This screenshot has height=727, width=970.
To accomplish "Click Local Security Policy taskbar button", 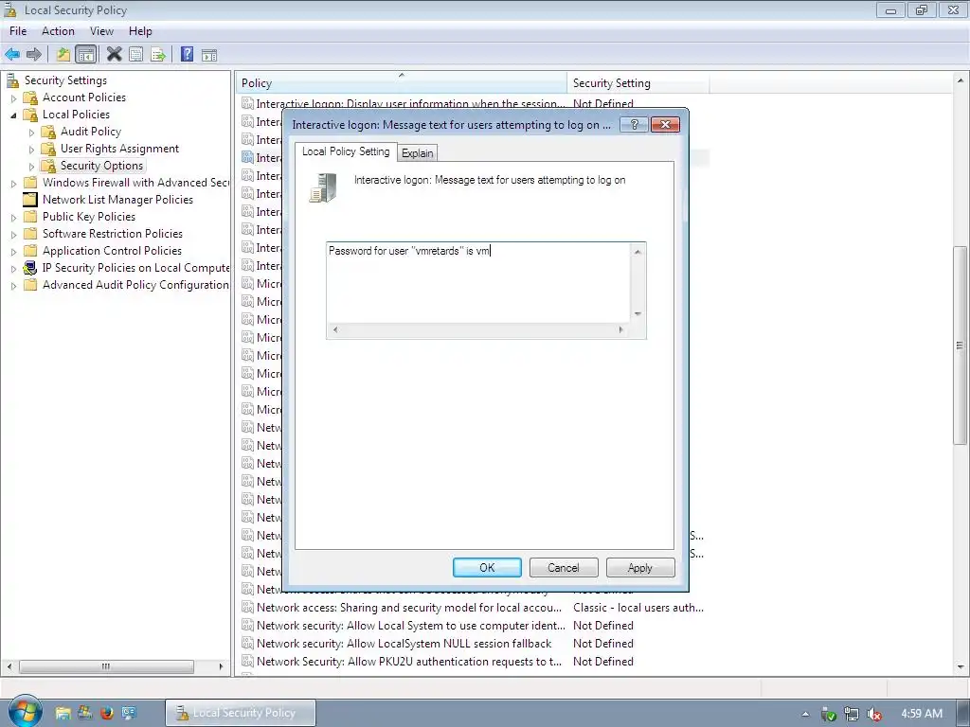I will [241, 713].
